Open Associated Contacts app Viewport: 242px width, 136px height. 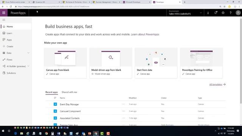point(70,118)
